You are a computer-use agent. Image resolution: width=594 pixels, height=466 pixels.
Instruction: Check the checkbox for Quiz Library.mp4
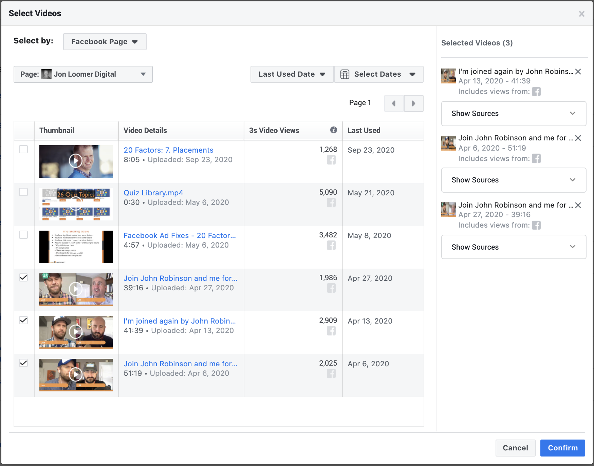(x=23, y=192)
